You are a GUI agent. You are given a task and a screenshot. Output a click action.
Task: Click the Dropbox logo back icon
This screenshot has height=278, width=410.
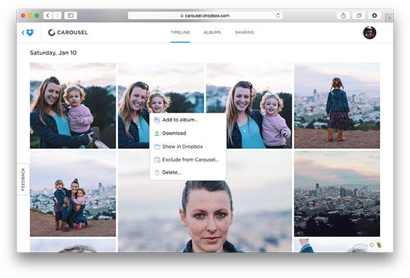(28, 32)
